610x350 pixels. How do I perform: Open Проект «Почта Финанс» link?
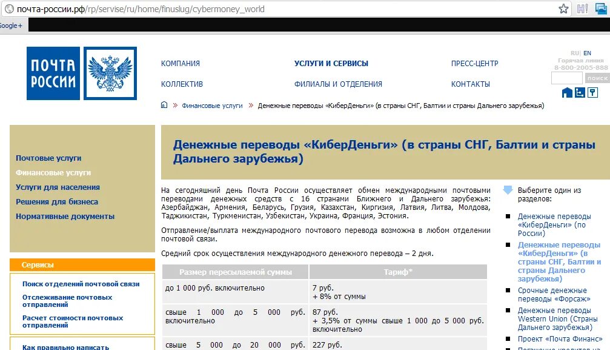560,339
